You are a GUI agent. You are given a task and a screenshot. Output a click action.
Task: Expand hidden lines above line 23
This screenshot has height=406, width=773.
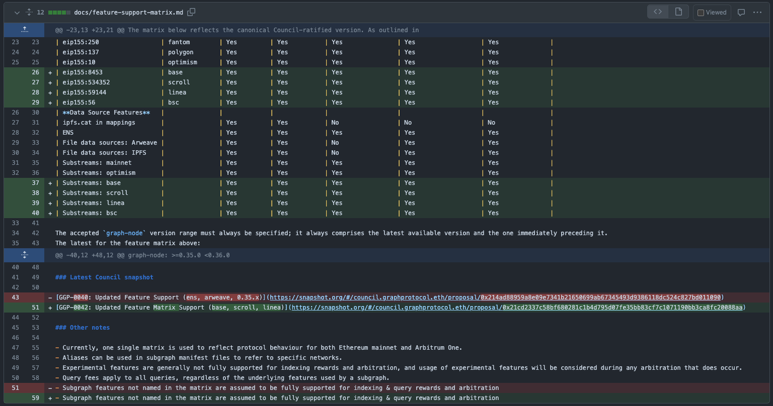point(24,30)
